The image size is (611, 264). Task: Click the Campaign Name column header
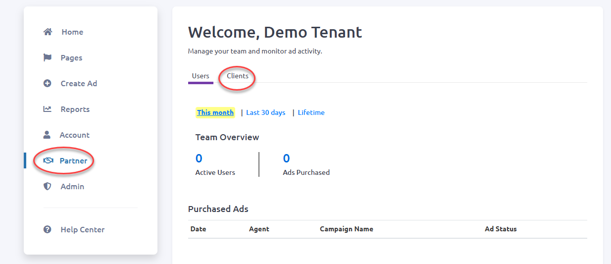tap(347, 229)
